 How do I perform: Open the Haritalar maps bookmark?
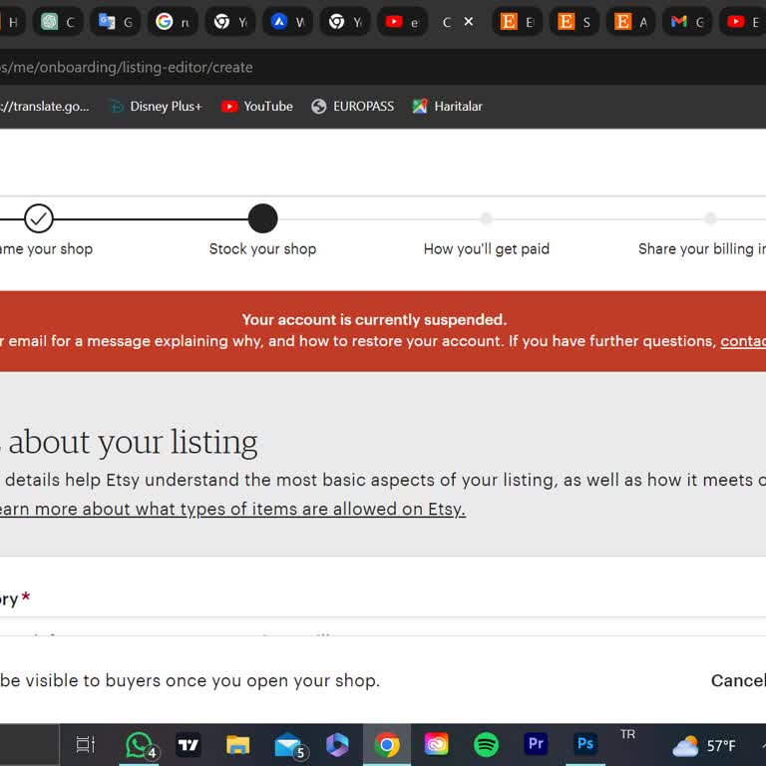(448, 106)
